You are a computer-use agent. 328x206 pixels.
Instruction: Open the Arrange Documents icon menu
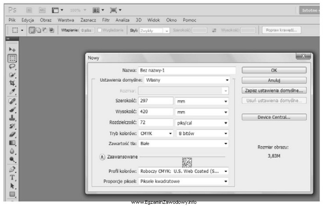coord(98,10)
